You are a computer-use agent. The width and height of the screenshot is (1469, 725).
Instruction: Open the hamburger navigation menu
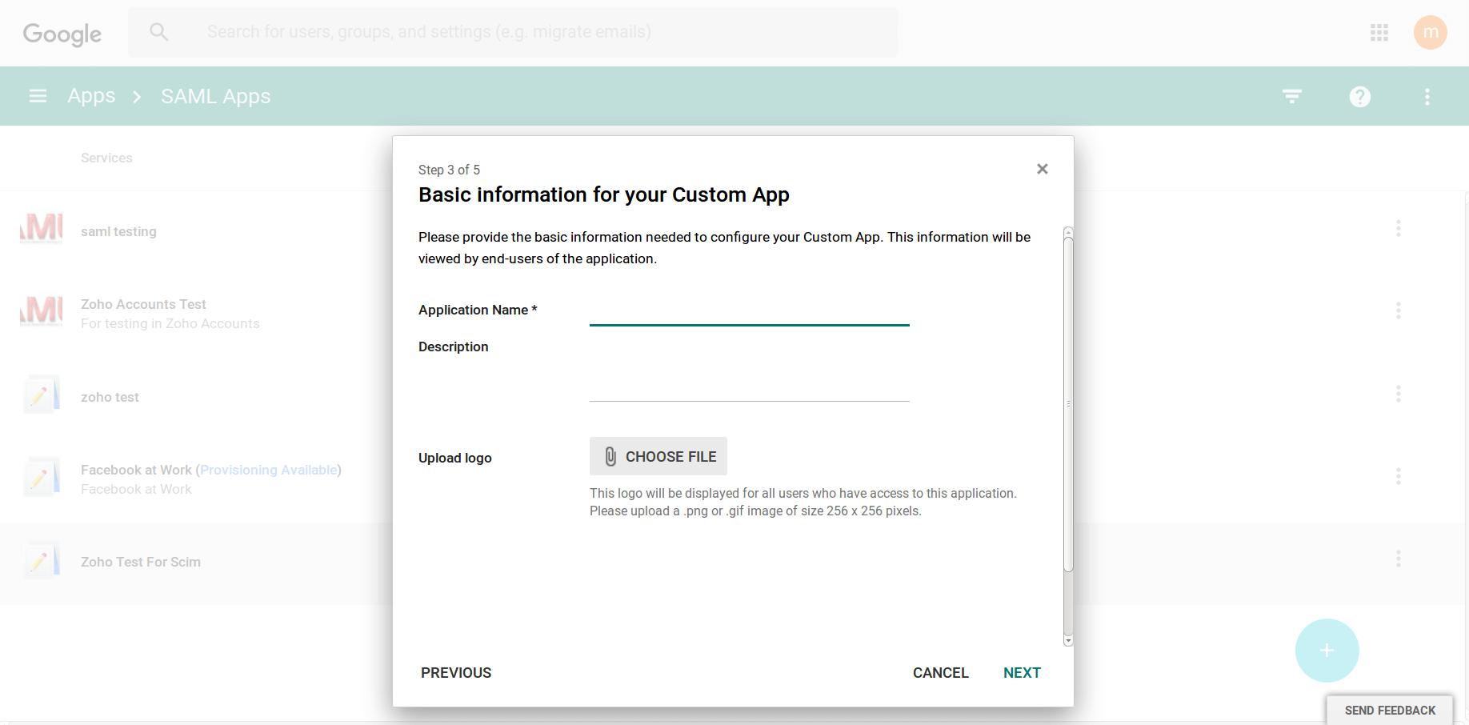click(38, 95)
